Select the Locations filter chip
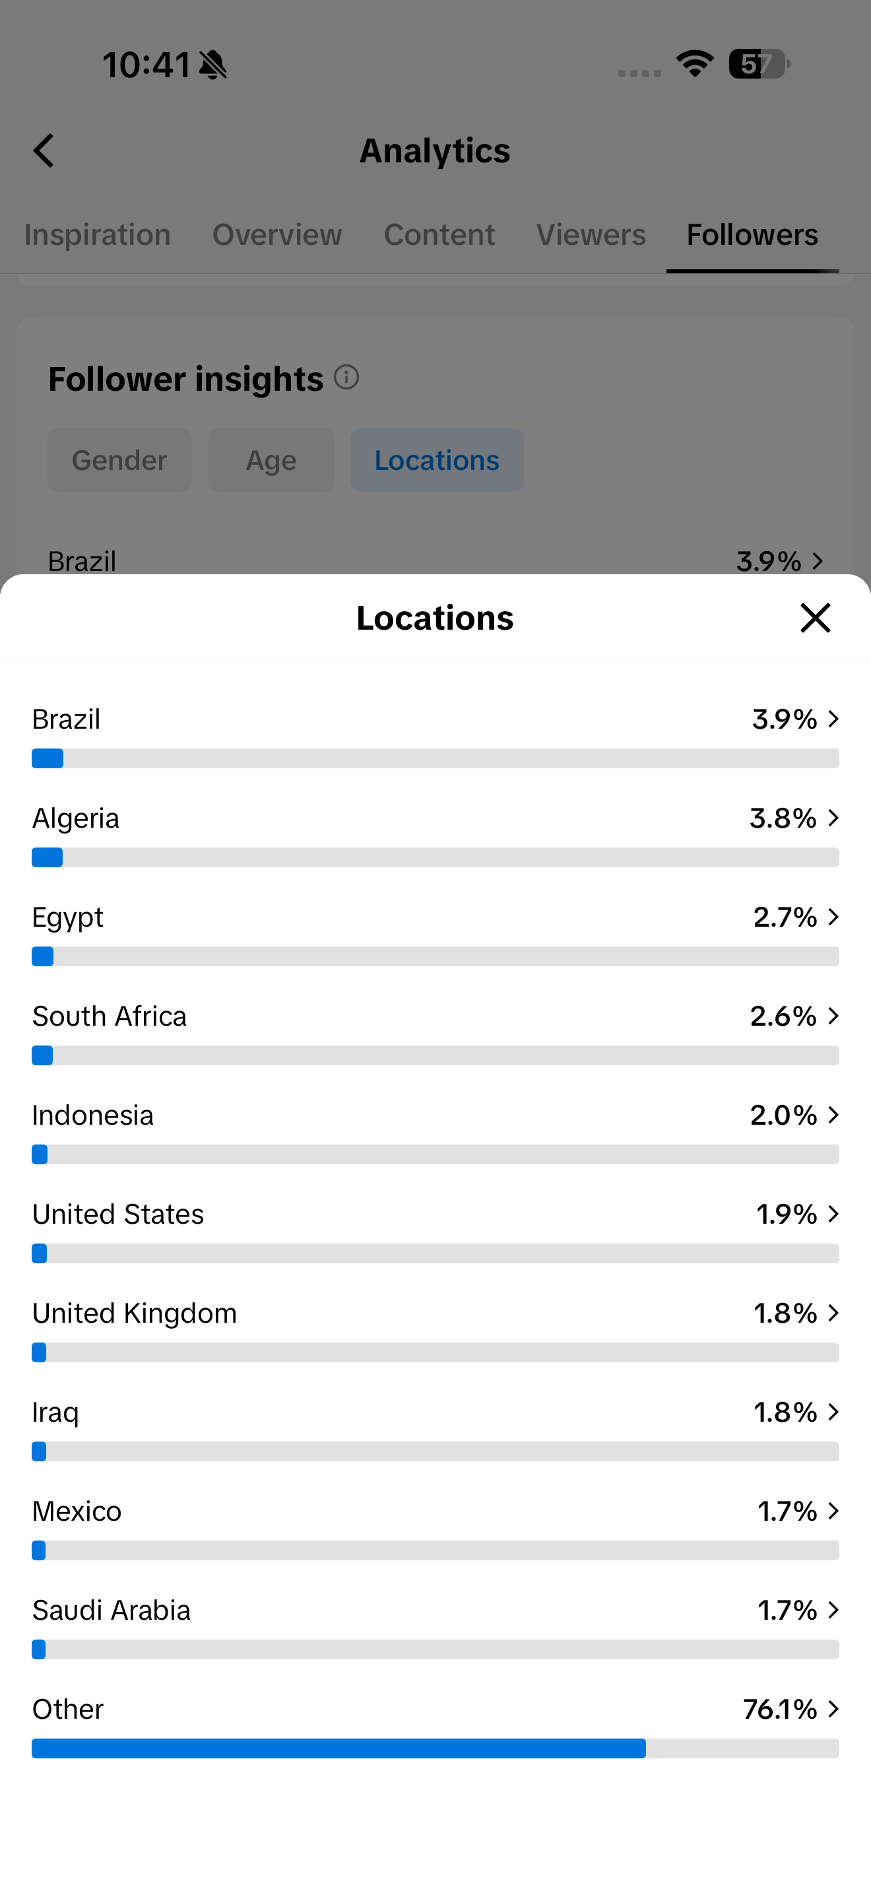Image resolution: width=871 pixels, height=1893 pixels. pyautogui.click(x=437, y=460)
